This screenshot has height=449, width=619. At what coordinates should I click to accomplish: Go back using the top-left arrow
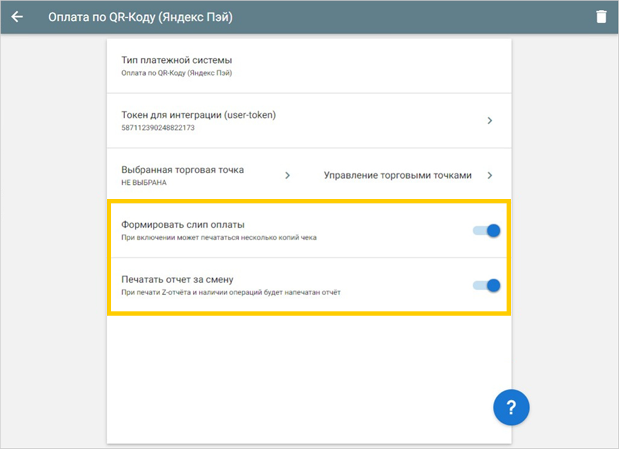pyautogui.click(x=17, y=17)
